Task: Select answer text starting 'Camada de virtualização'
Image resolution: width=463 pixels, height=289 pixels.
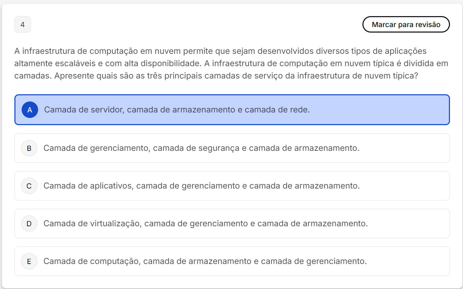Action: click(205, 224)
